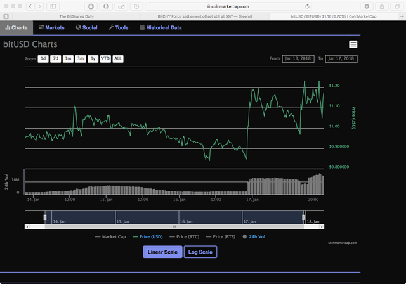This screenshot has width=406, height=284.
Task: Click the To date field Jan 17, 2018
Action: [341, 59]
